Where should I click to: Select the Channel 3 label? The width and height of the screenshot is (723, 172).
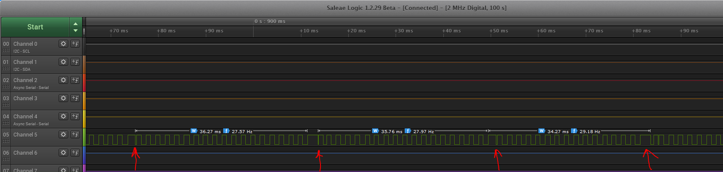25,98
